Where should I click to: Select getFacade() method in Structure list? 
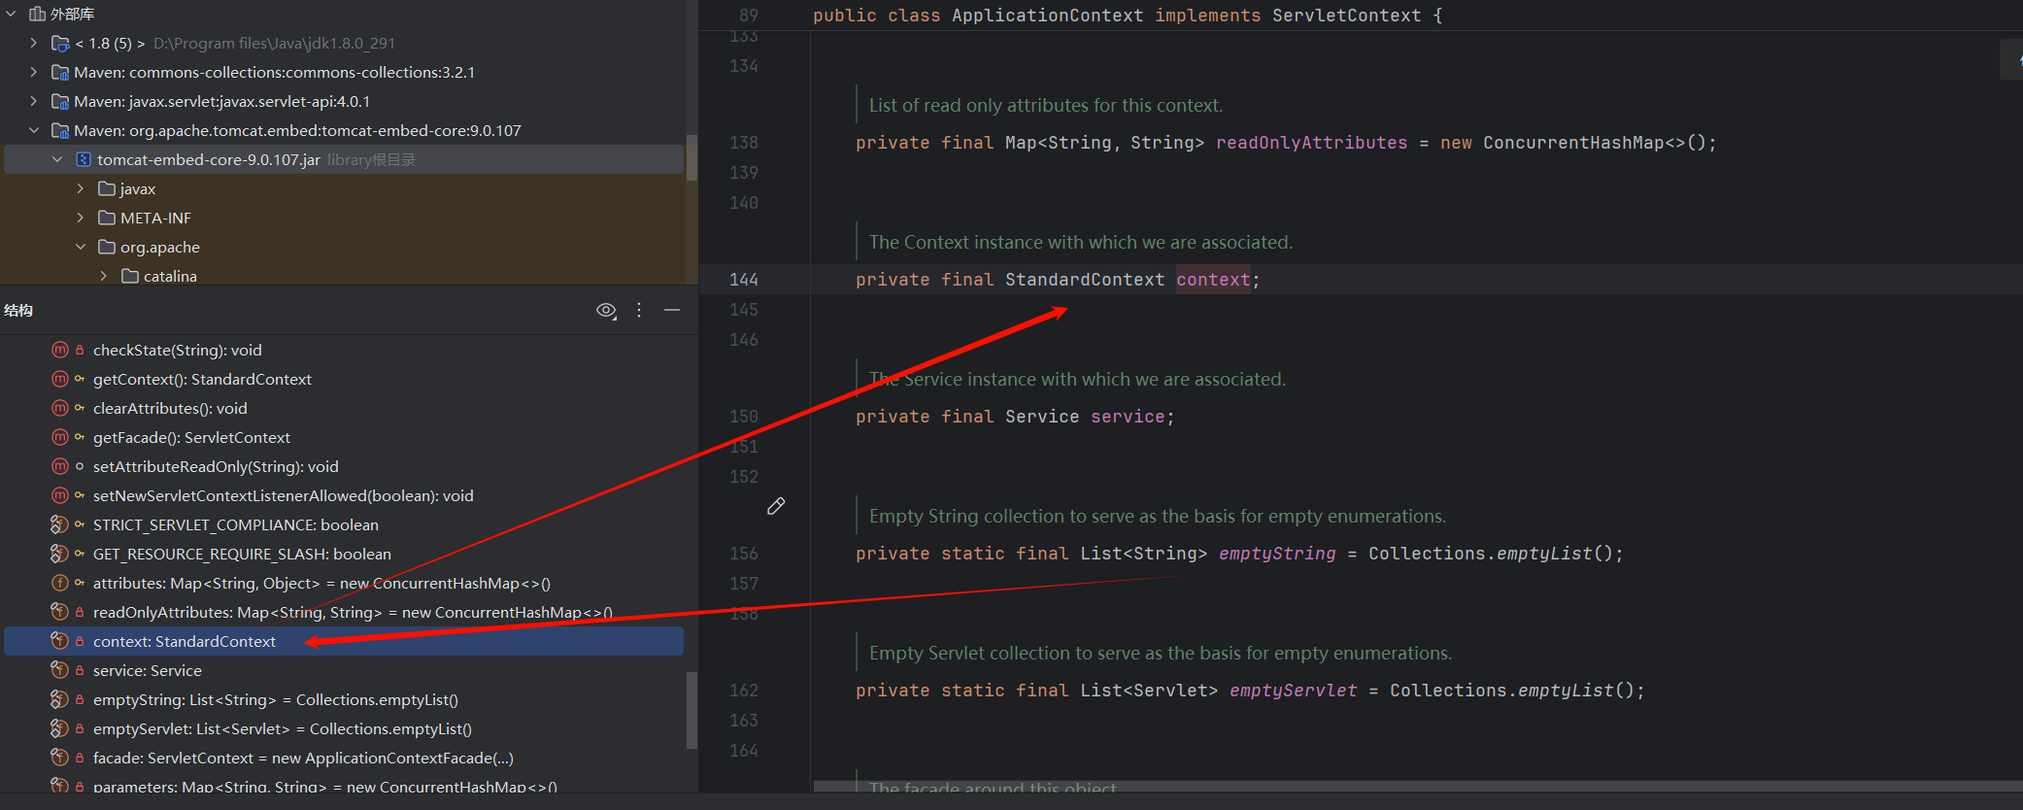click(x=191, y=437)
